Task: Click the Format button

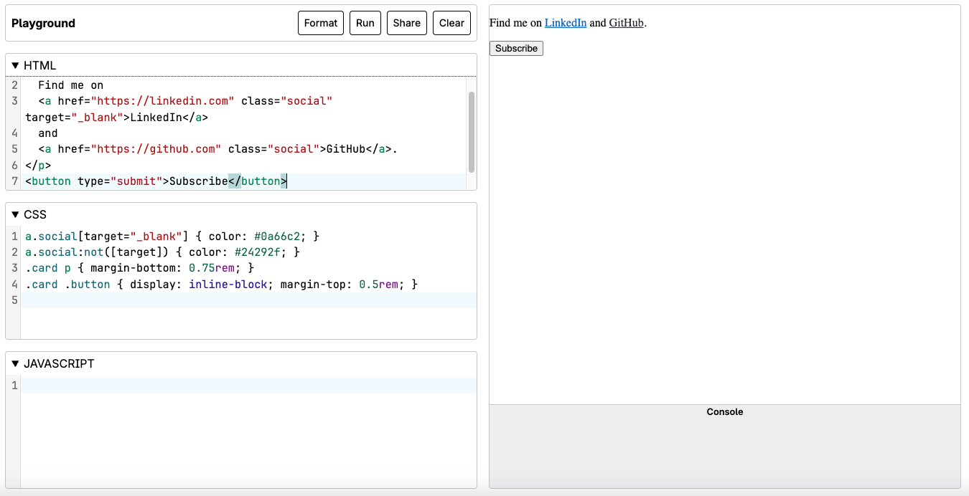Action: click(321, 23)
